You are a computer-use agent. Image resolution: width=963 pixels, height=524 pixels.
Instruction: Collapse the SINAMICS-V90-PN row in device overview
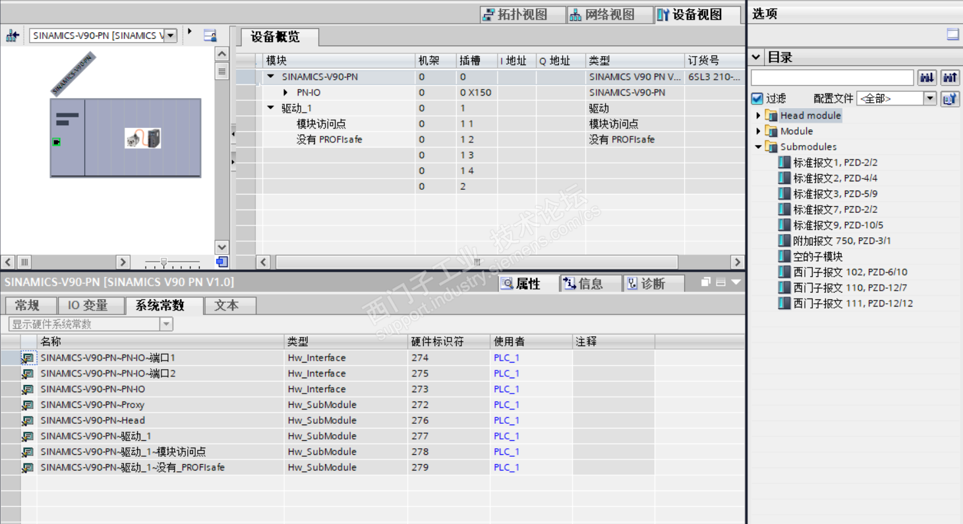coord(270,76)
